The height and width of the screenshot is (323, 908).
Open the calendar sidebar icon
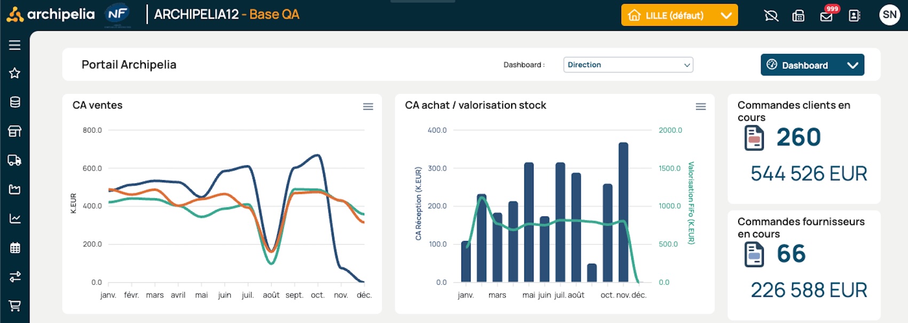[x=14, y=248]
